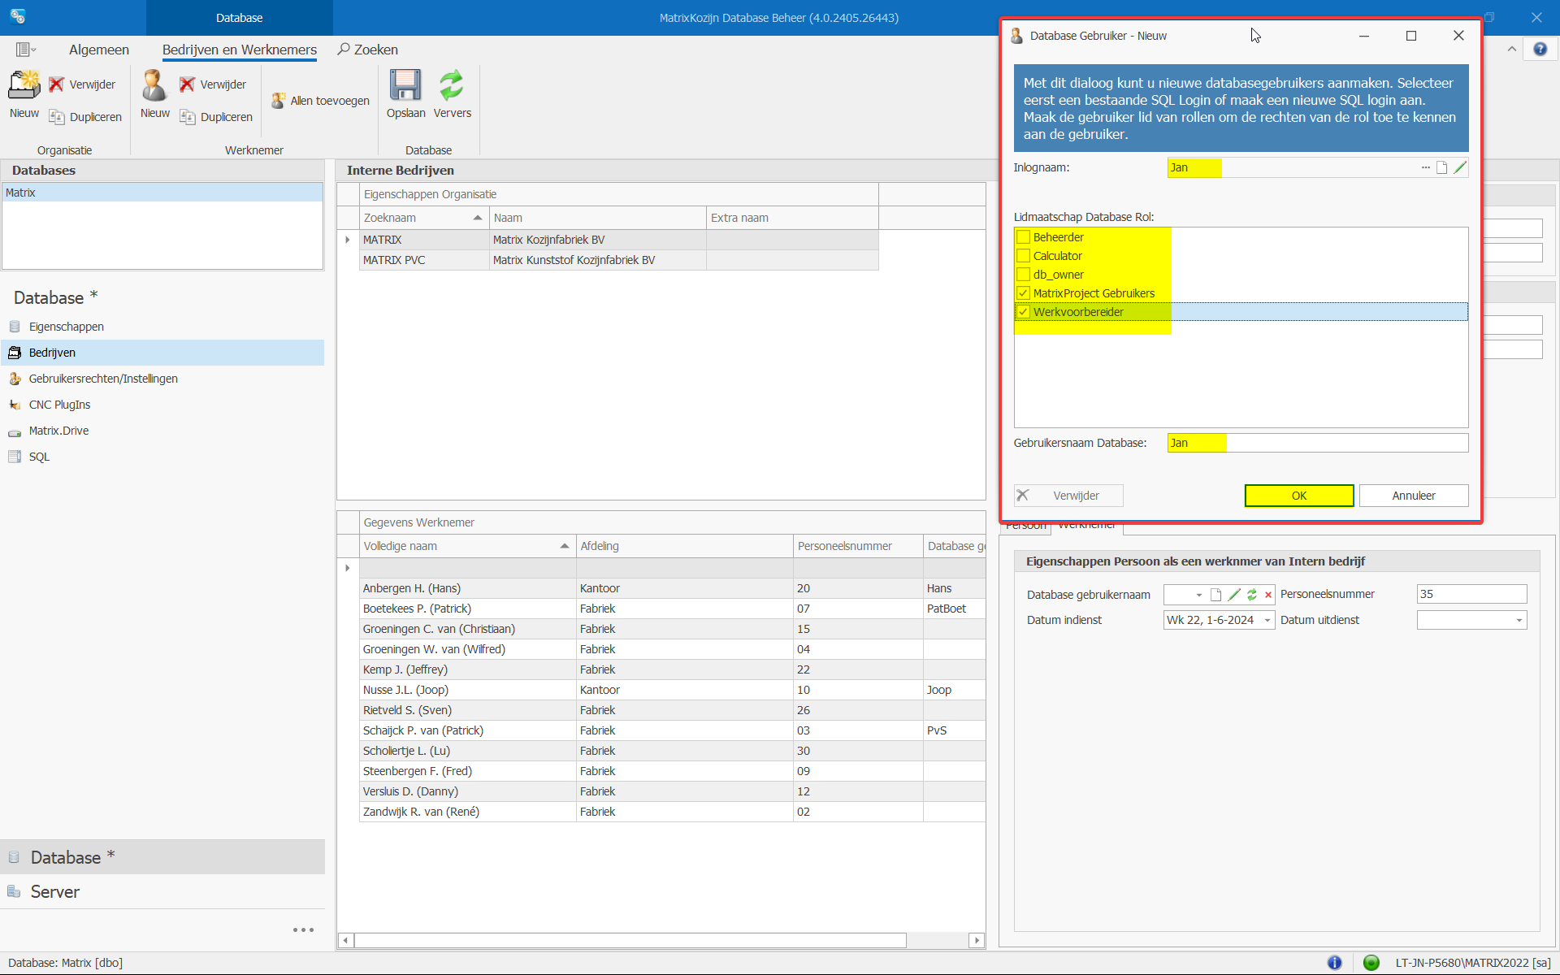The image size is (1560, 975).
Task: Uncheck MatrixProject Gebruikers role checkbox
Action: click(x=1024, y=293)
